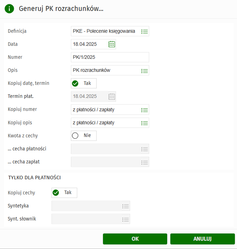237x249 pixels.
Task: Click into the Numer text field
Action: [110, 57]
